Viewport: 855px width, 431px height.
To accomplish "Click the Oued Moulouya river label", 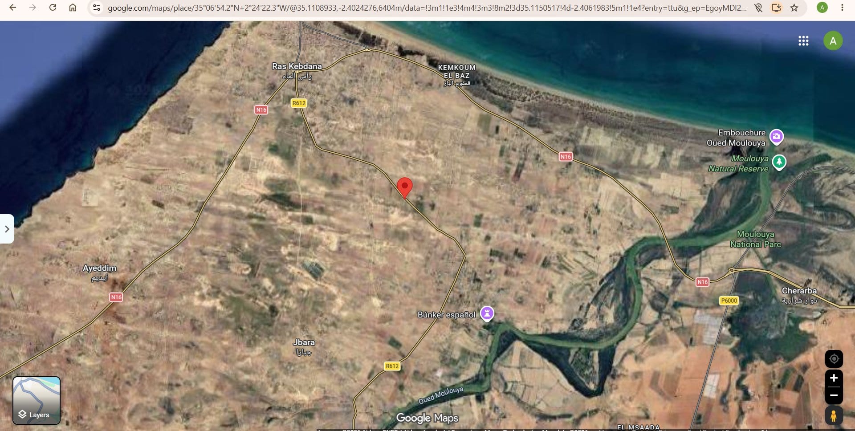I will [x=441, y=395].
